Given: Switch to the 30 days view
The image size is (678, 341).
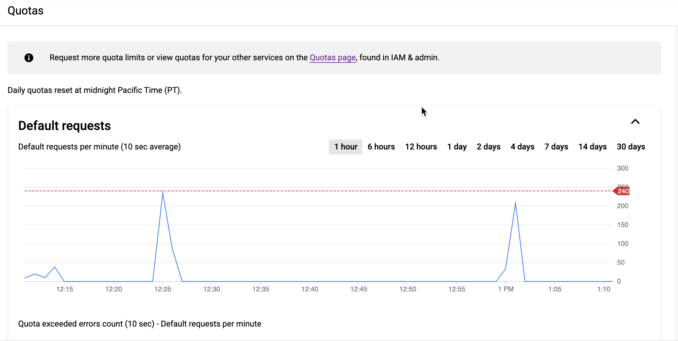Looking at the screenshot, I should point(631,147).
